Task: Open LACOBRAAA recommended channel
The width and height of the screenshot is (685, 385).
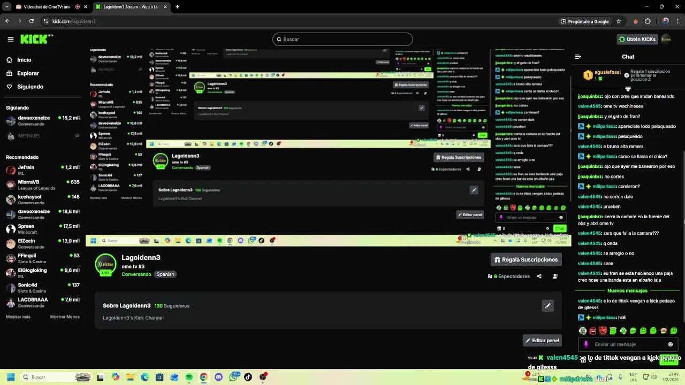Action: coord(43,302)
